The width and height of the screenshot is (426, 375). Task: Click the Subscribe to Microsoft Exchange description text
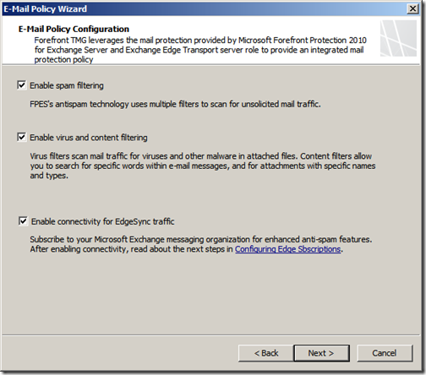pos(201,239)
